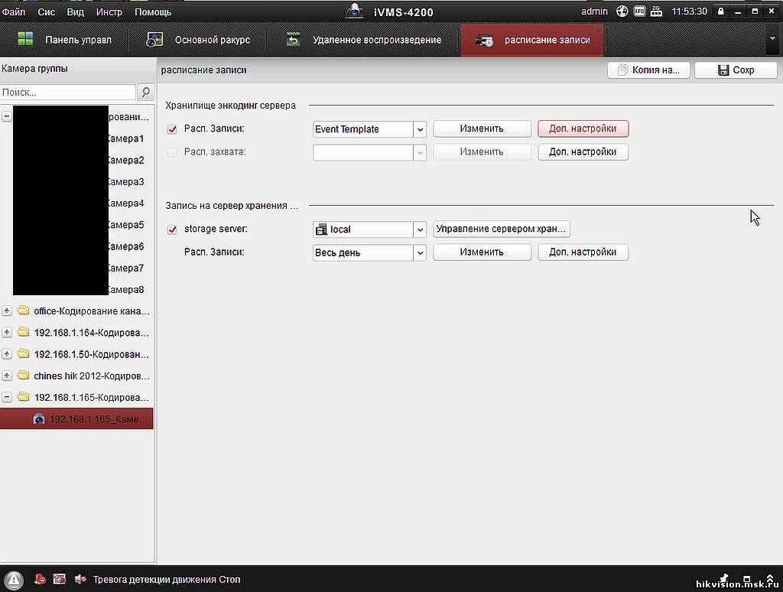
Task: Switch to Основной ракурс tab
Action: tap(198, 40)
